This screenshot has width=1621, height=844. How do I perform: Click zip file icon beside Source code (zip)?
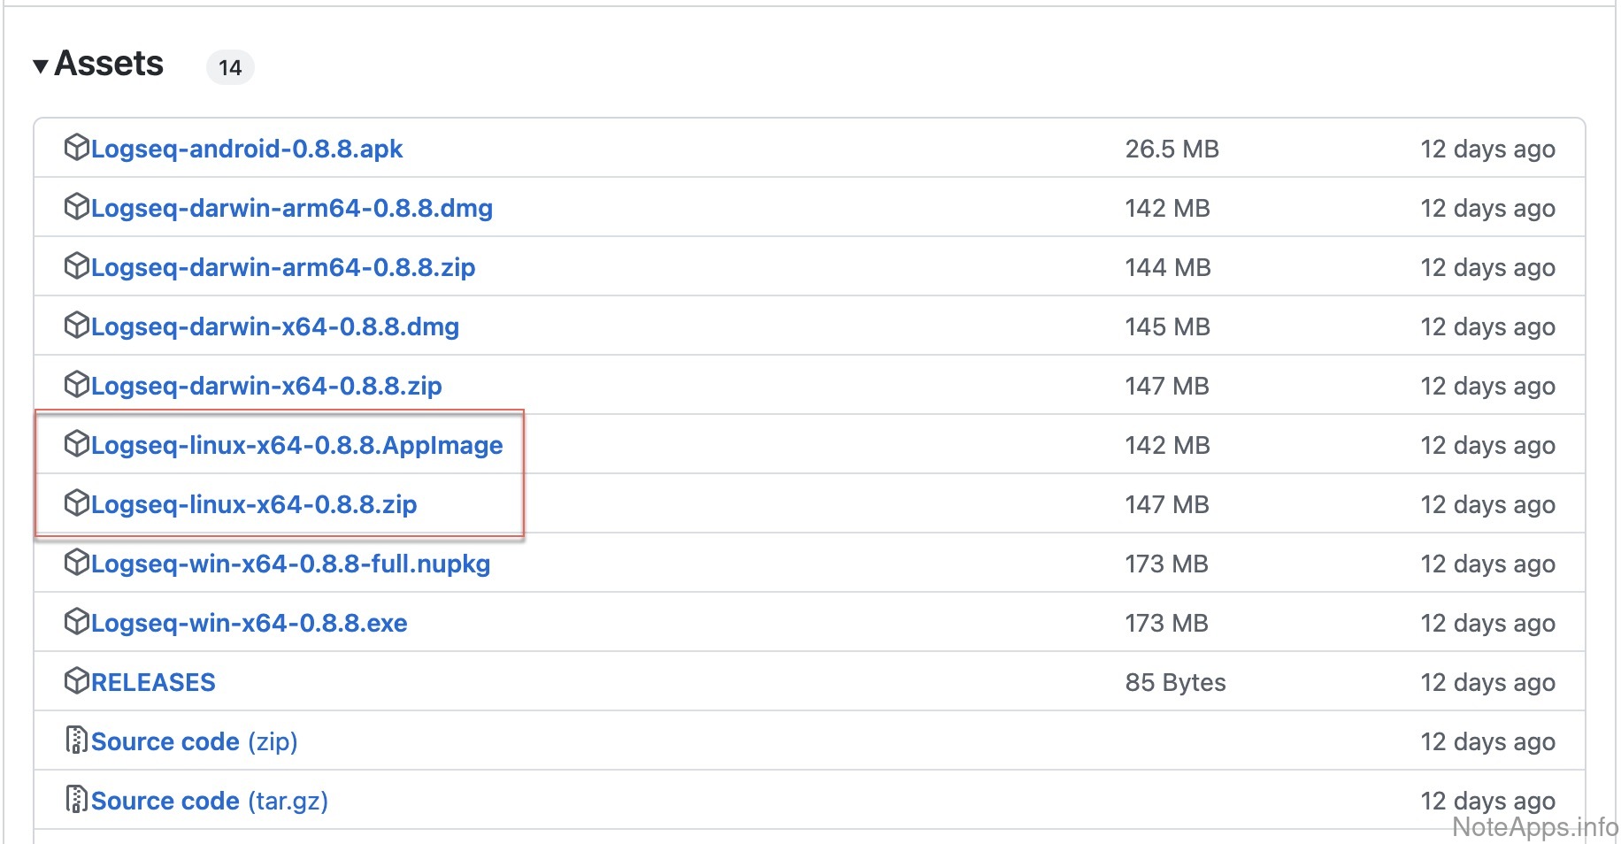coord(77,740)
